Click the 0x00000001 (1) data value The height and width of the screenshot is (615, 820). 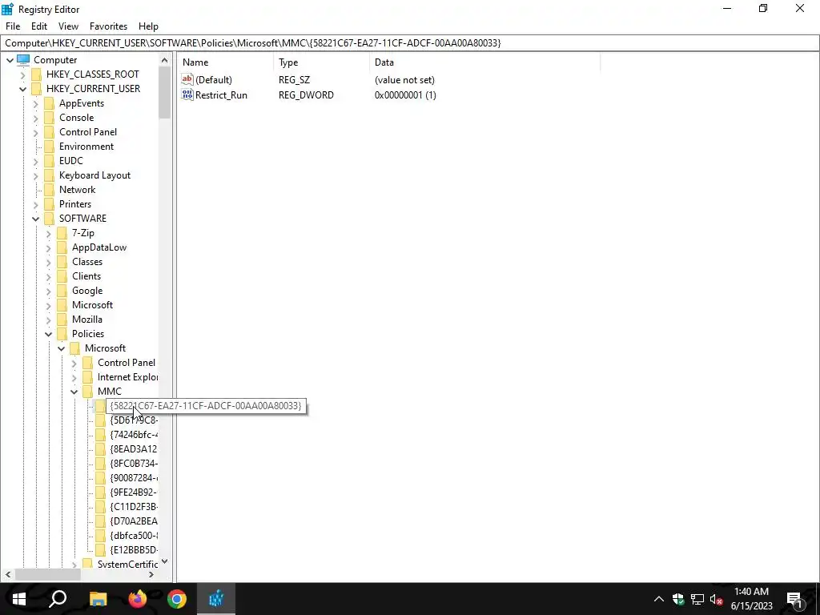coord(405,95)
